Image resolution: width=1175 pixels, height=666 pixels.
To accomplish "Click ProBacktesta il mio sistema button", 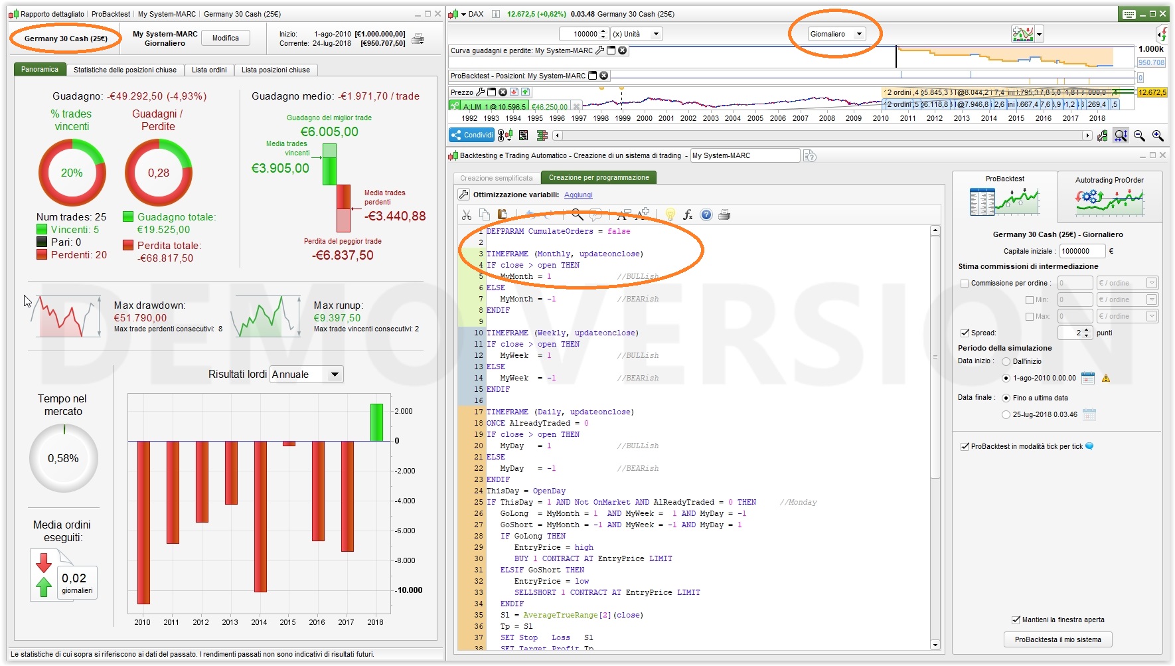I will point(1057,639).
